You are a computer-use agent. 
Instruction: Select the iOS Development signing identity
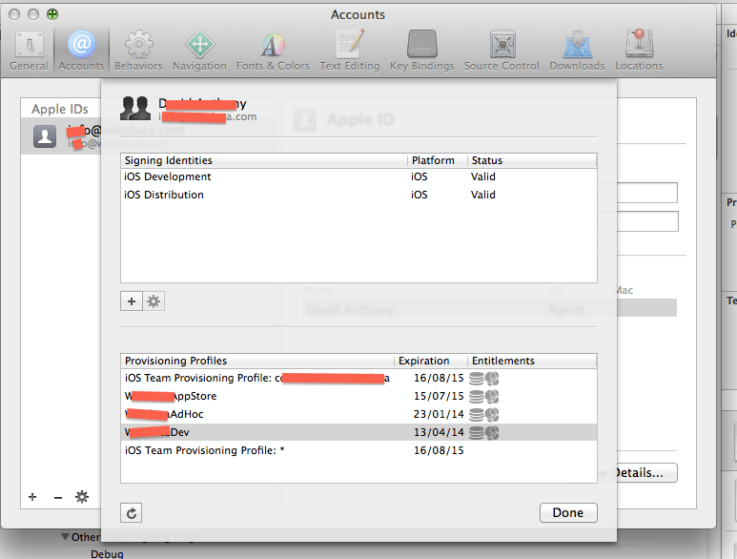coord(358,176)
